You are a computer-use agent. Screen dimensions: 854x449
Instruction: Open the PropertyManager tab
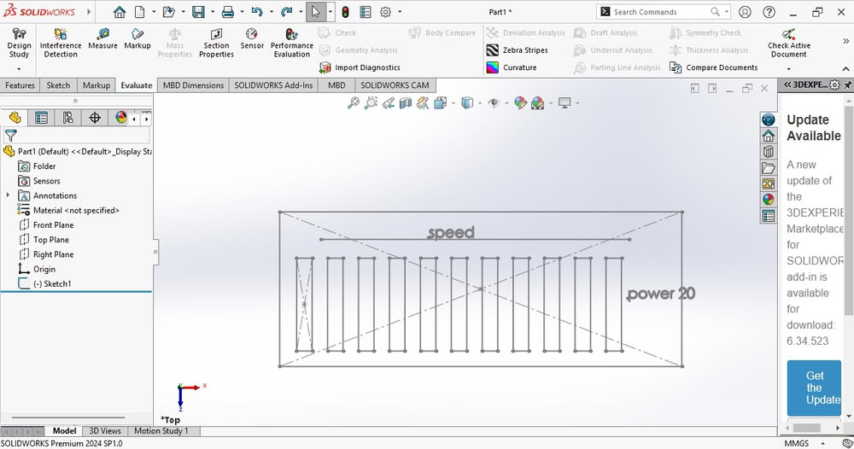click(x=41, y=118)
